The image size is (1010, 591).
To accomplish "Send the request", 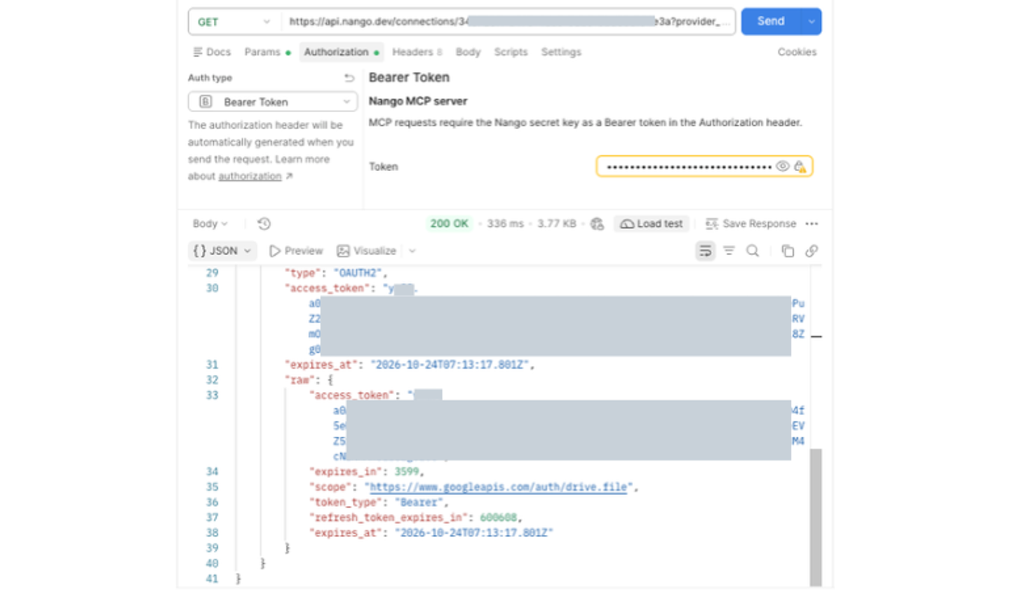I will [x=771, y=21].
